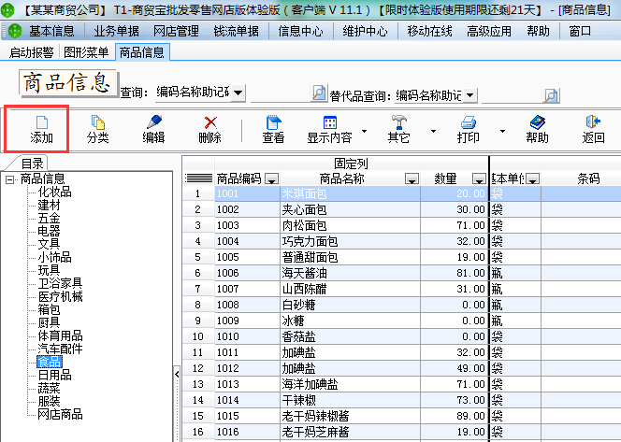The image size is (621, 442).
Task: Click row number 8 header for 白砂糖
Action: (x=198, y=305)
